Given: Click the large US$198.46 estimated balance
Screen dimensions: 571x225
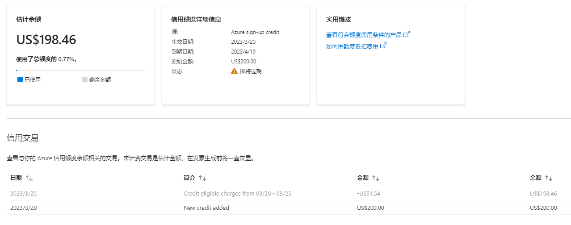Looking at the screenshot, I should [x=46, y=40].
